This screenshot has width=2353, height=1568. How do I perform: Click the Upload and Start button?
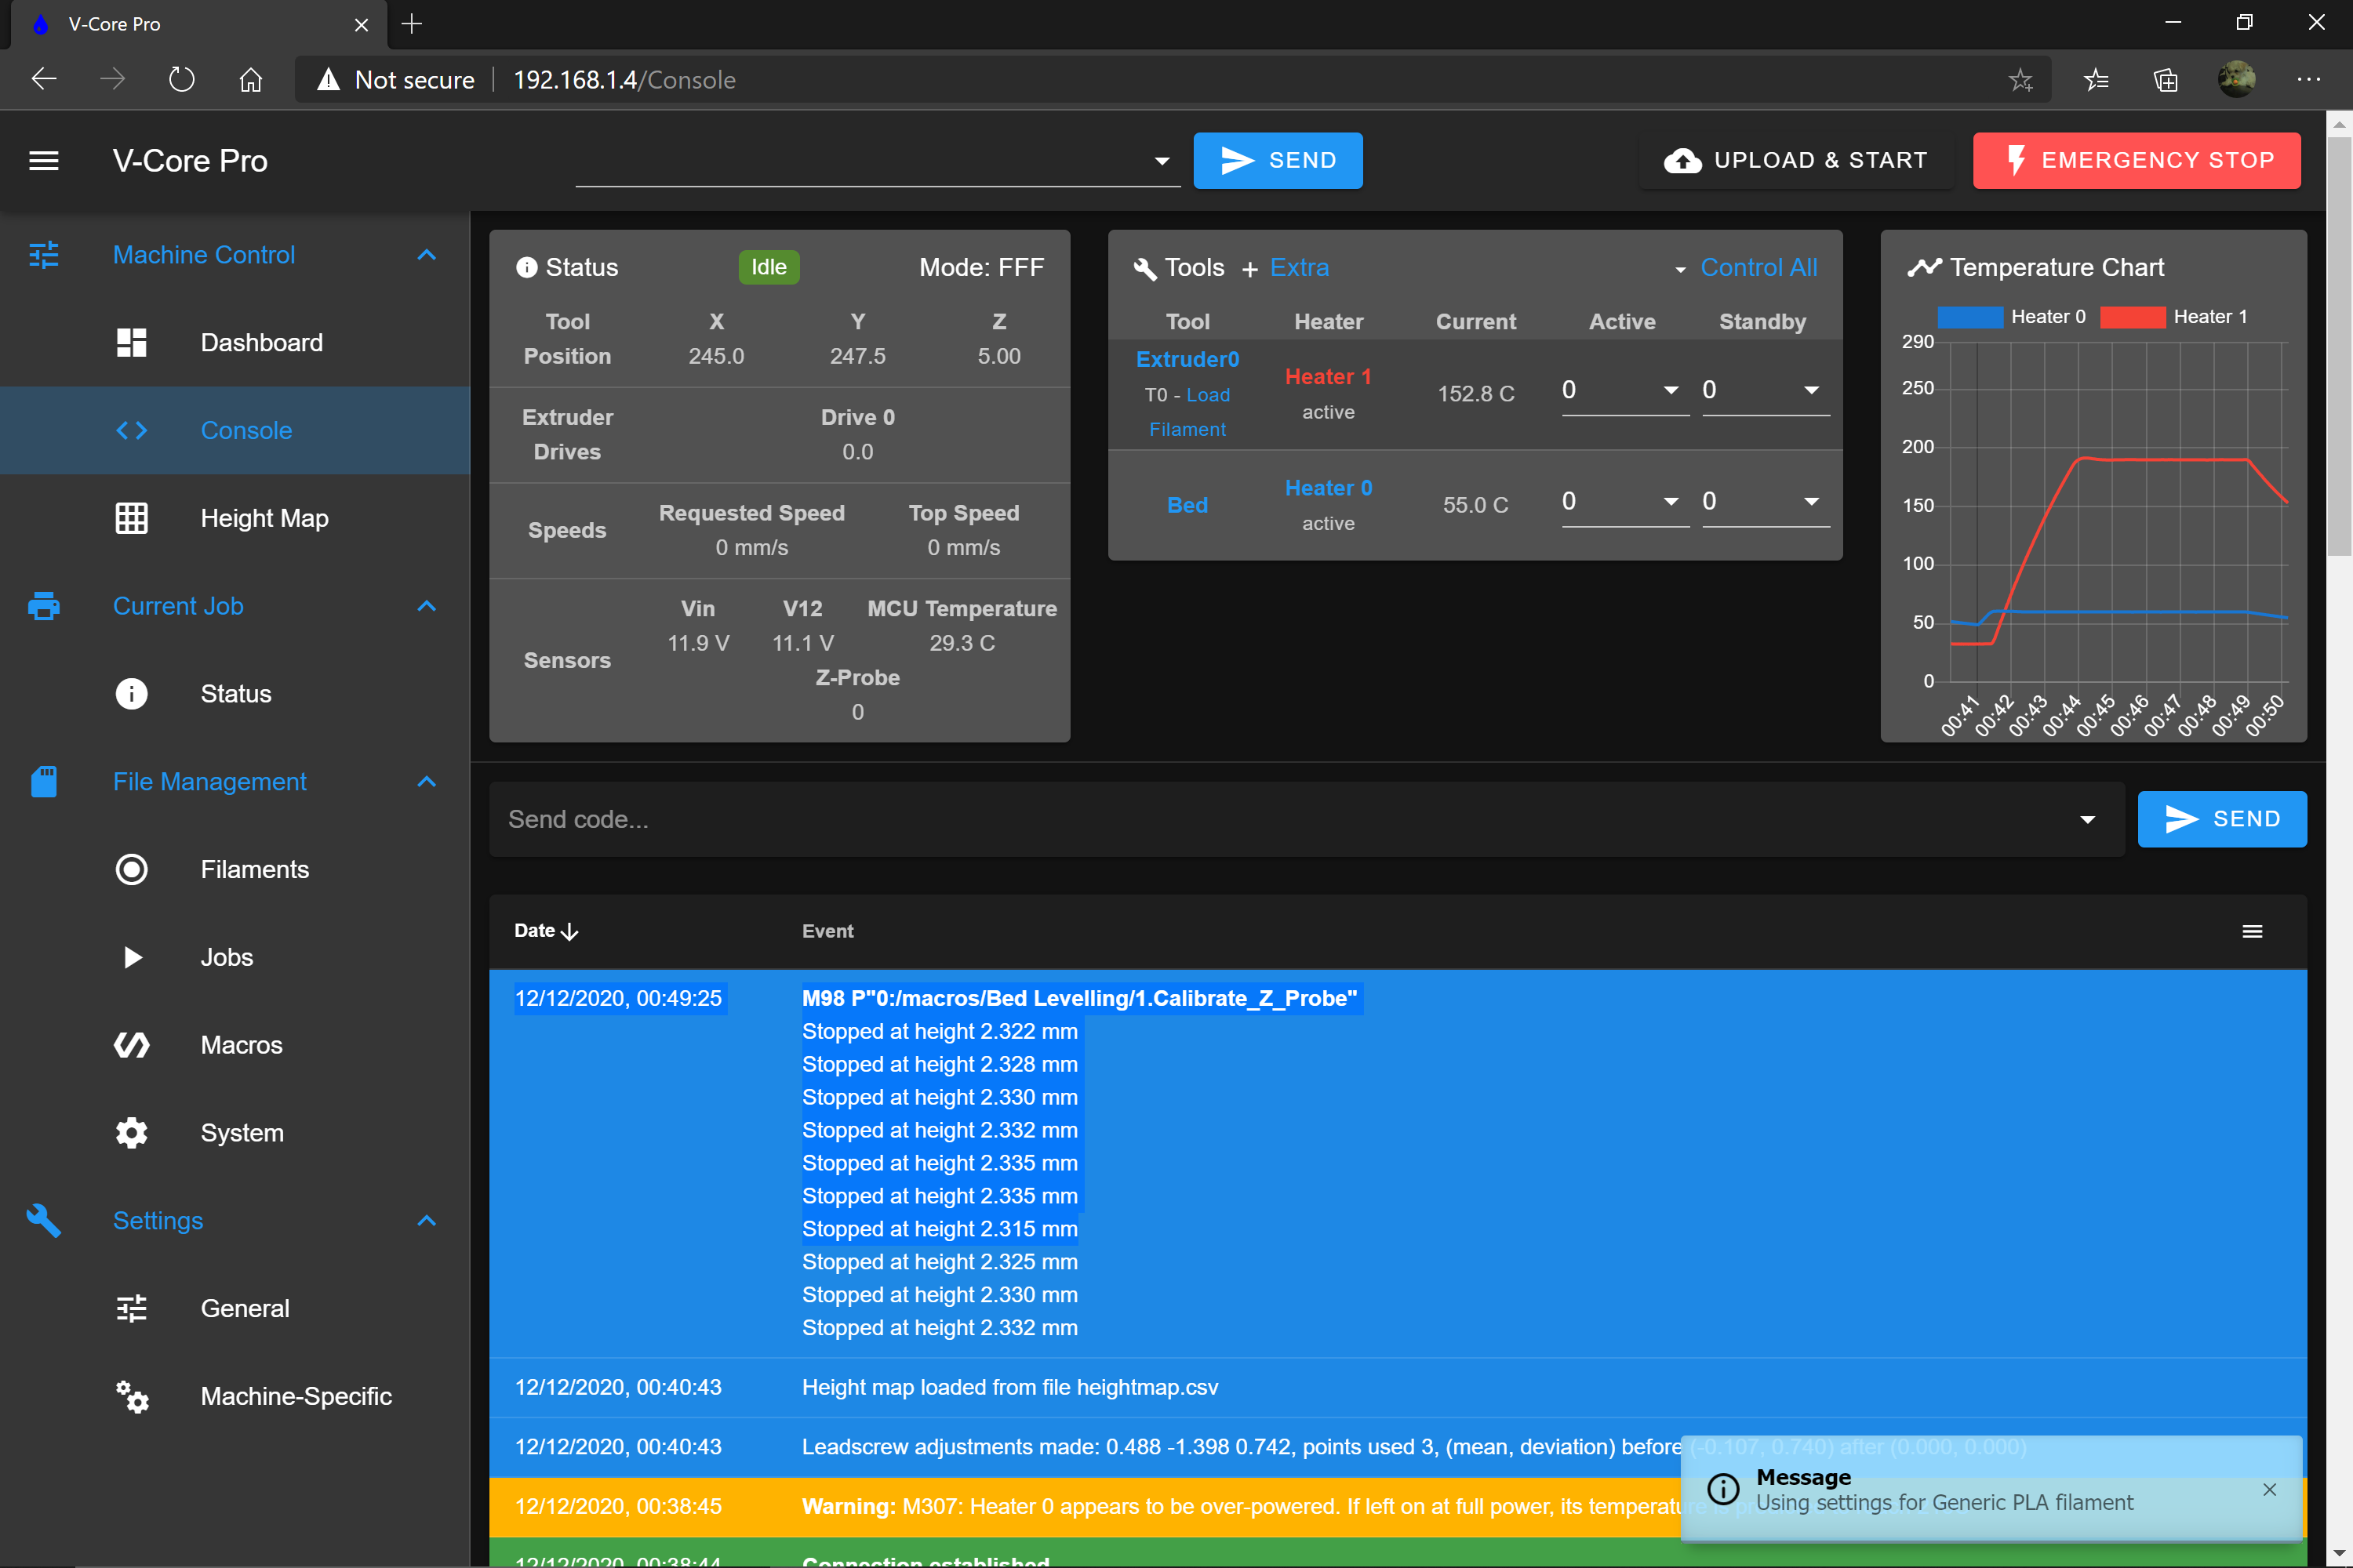(1793, 159)
